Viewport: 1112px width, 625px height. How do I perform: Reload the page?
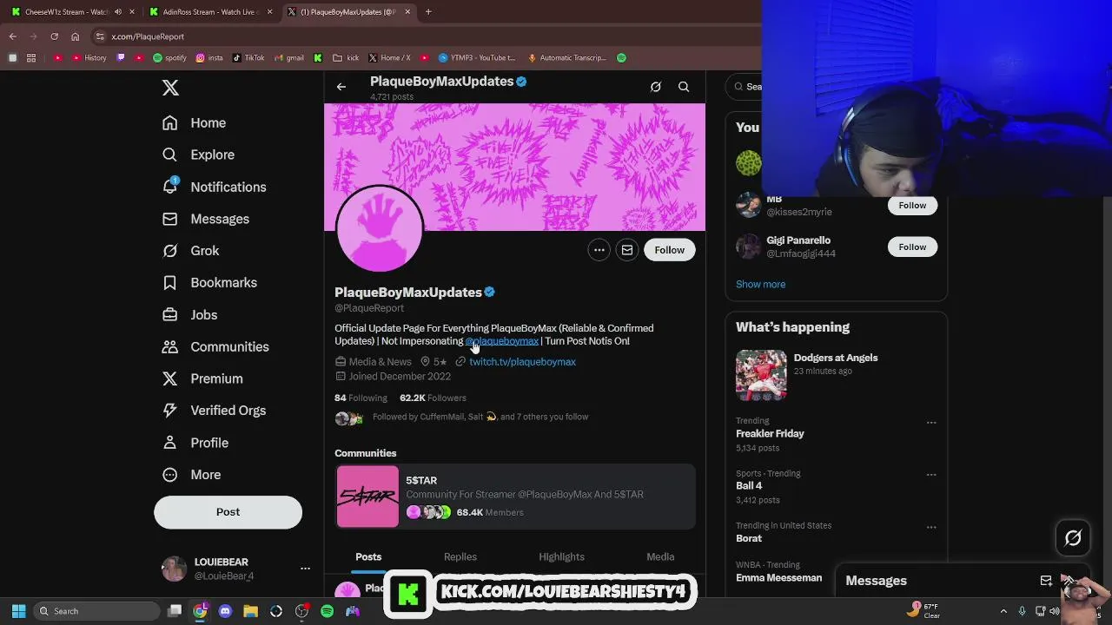(54, 36)
